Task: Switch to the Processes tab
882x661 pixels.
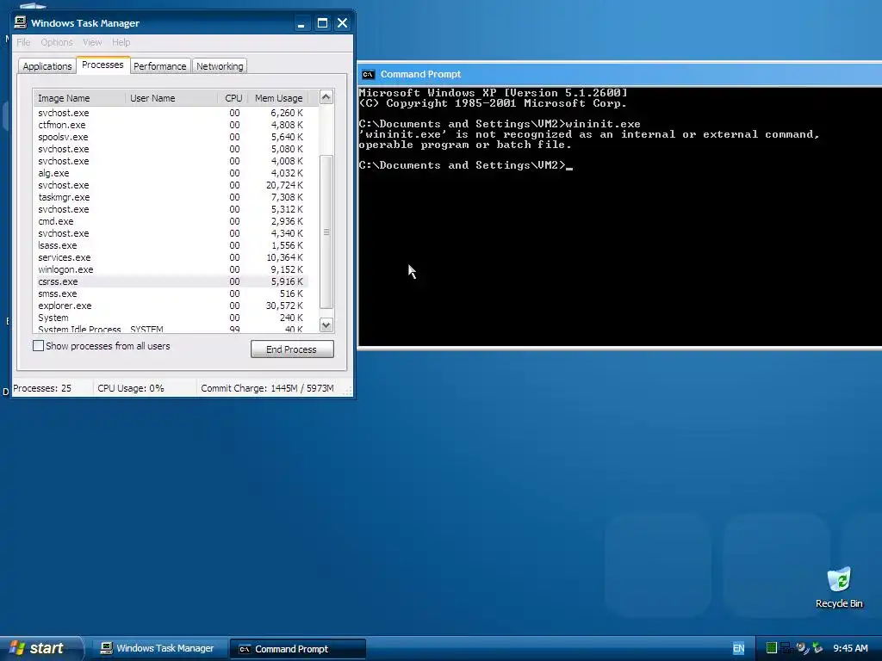Action: [103, 65]
